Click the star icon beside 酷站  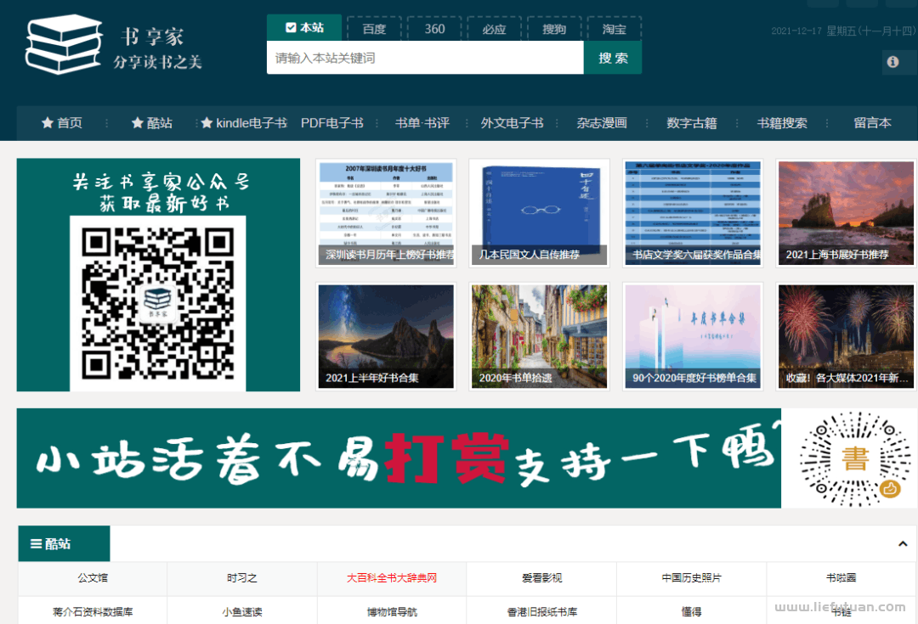coord(139,122)
